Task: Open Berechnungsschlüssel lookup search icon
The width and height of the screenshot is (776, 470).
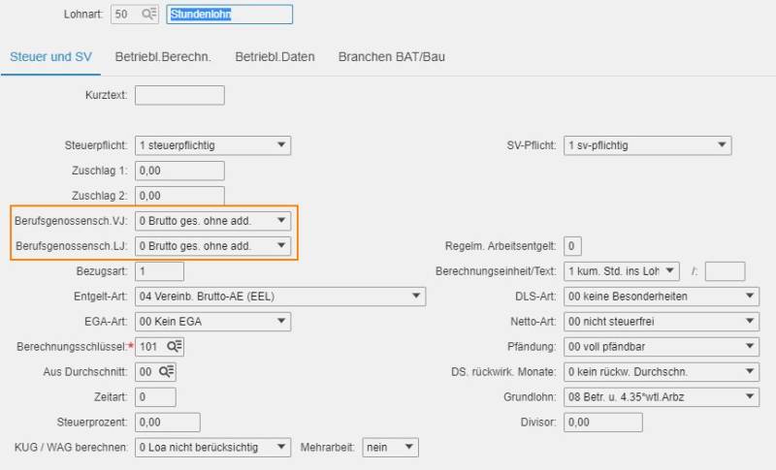Action: (x=175, y=347)
